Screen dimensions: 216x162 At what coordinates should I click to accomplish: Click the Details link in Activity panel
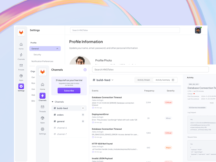[212, 103]
